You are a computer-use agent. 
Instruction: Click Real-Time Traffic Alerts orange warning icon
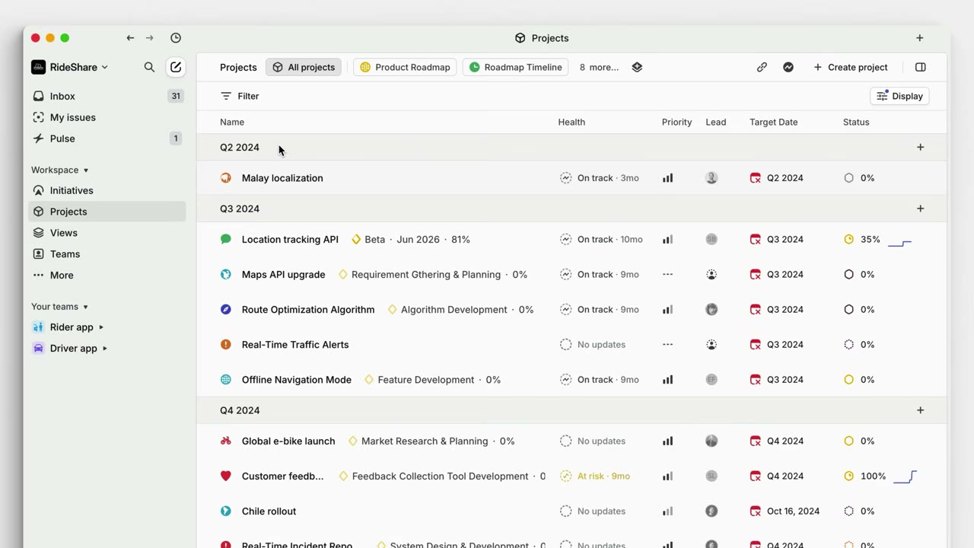(x=226, y=345)
